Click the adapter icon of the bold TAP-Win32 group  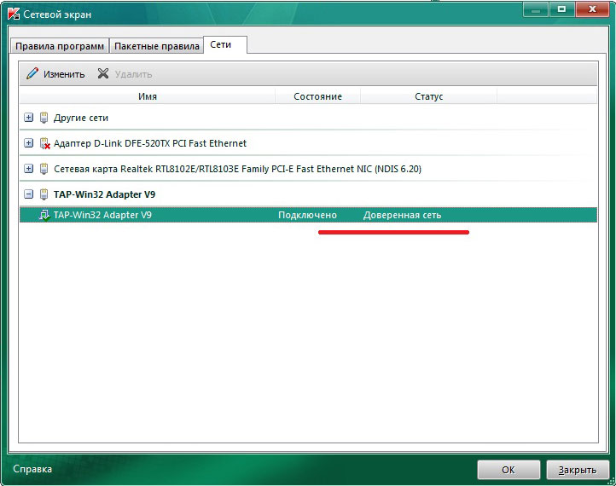click(44, 194)
